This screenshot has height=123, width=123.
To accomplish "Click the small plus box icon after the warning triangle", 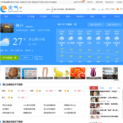I will (121, 9).
